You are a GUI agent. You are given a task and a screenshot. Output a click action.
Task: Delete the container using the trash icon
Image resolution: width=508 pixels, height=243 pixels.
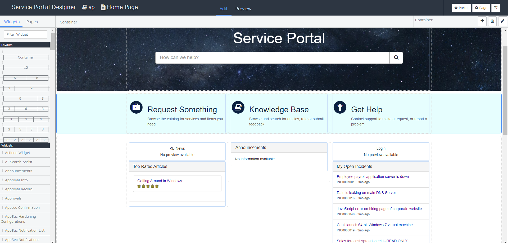tap(492, 21)
